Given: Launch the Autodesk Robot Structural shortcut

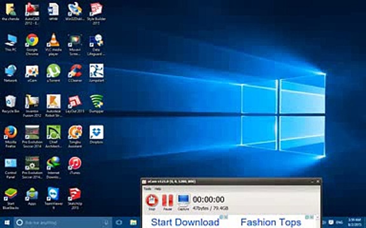Looking at the screenshot, I should 53,106.
